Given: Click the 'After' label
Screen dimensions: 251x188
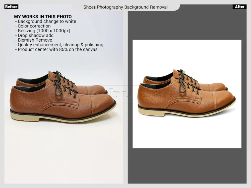Looking at the screenshot, I should click(x=239, y=7).
